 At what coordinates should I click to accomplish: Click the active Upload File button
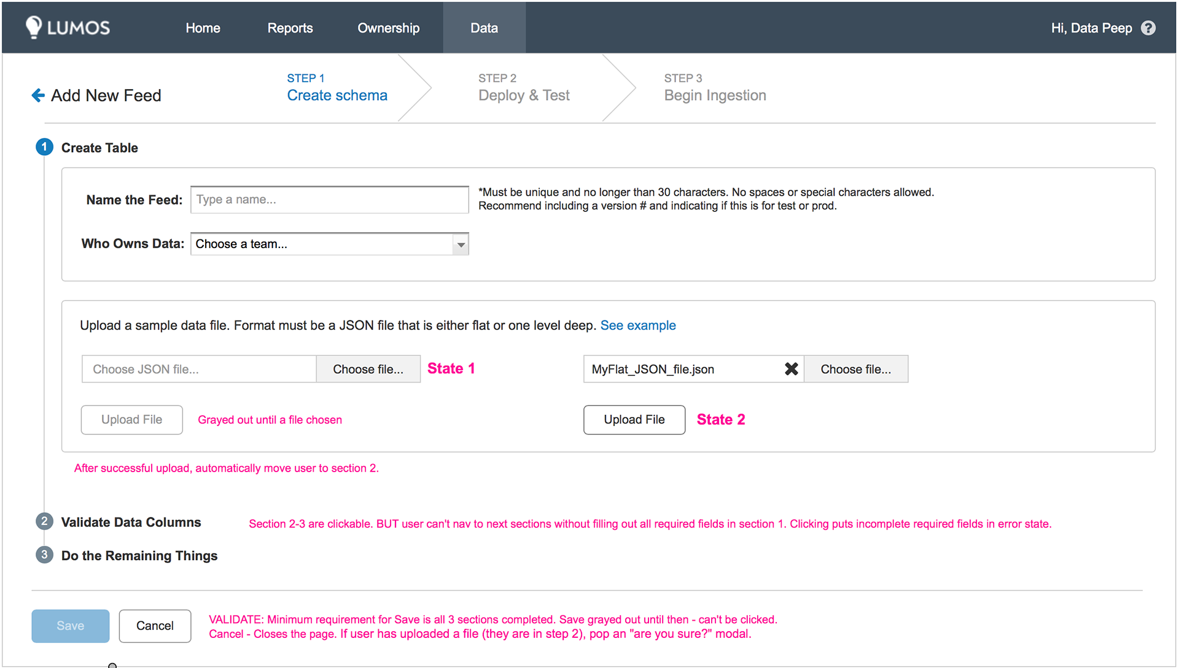634,420
